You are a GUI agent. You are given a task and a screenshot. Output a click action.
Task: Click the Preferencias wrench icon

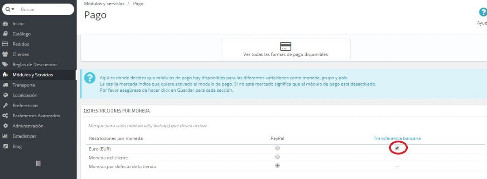[x=5, y=105]
